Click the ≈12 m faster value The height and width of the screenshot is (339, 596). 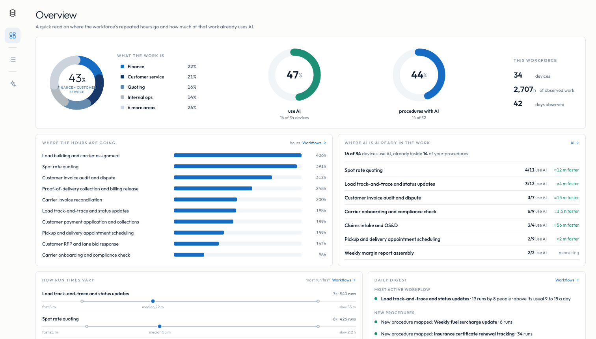pos(566,170)
